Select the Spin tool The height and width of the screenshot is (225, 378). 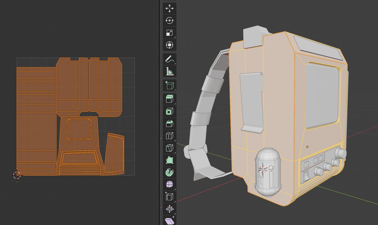[x=169, y=172]
